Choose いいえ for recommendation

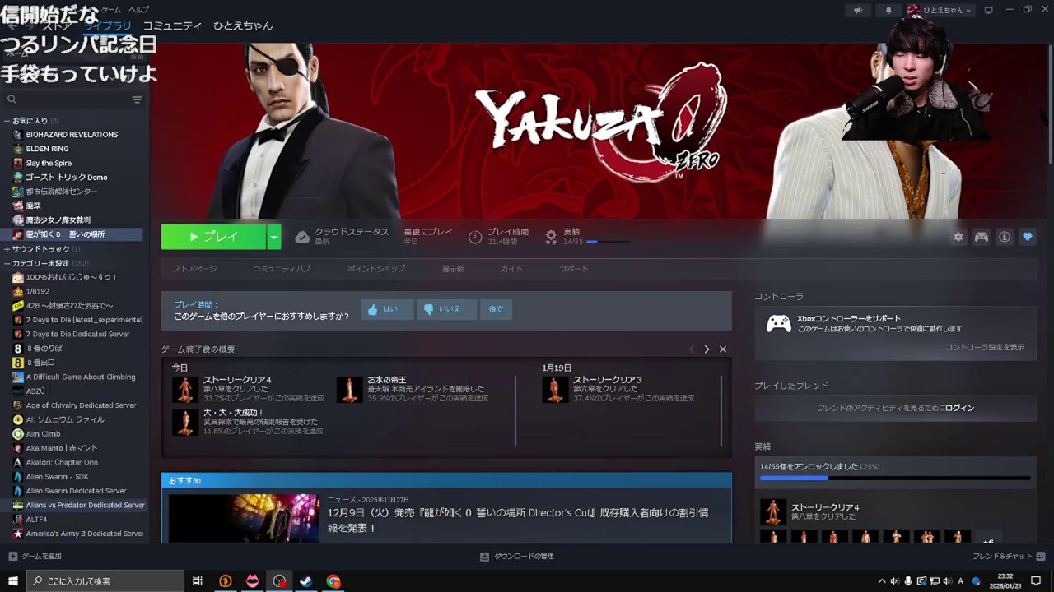(445, 310)
